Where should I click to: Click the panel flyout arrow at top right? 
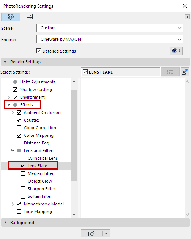[x=187, y=17]
